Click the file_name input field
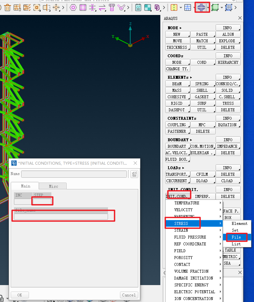This screenshot has height=302, width=254. point(61,217)
